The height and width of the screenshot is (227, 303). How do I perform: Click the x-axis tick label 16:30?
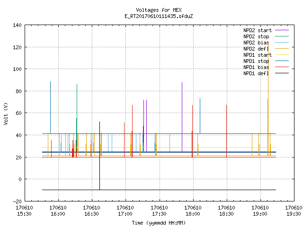[91, 214]
